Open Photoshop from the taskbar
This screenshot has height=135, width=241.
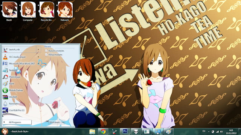(x=125, y=132)
